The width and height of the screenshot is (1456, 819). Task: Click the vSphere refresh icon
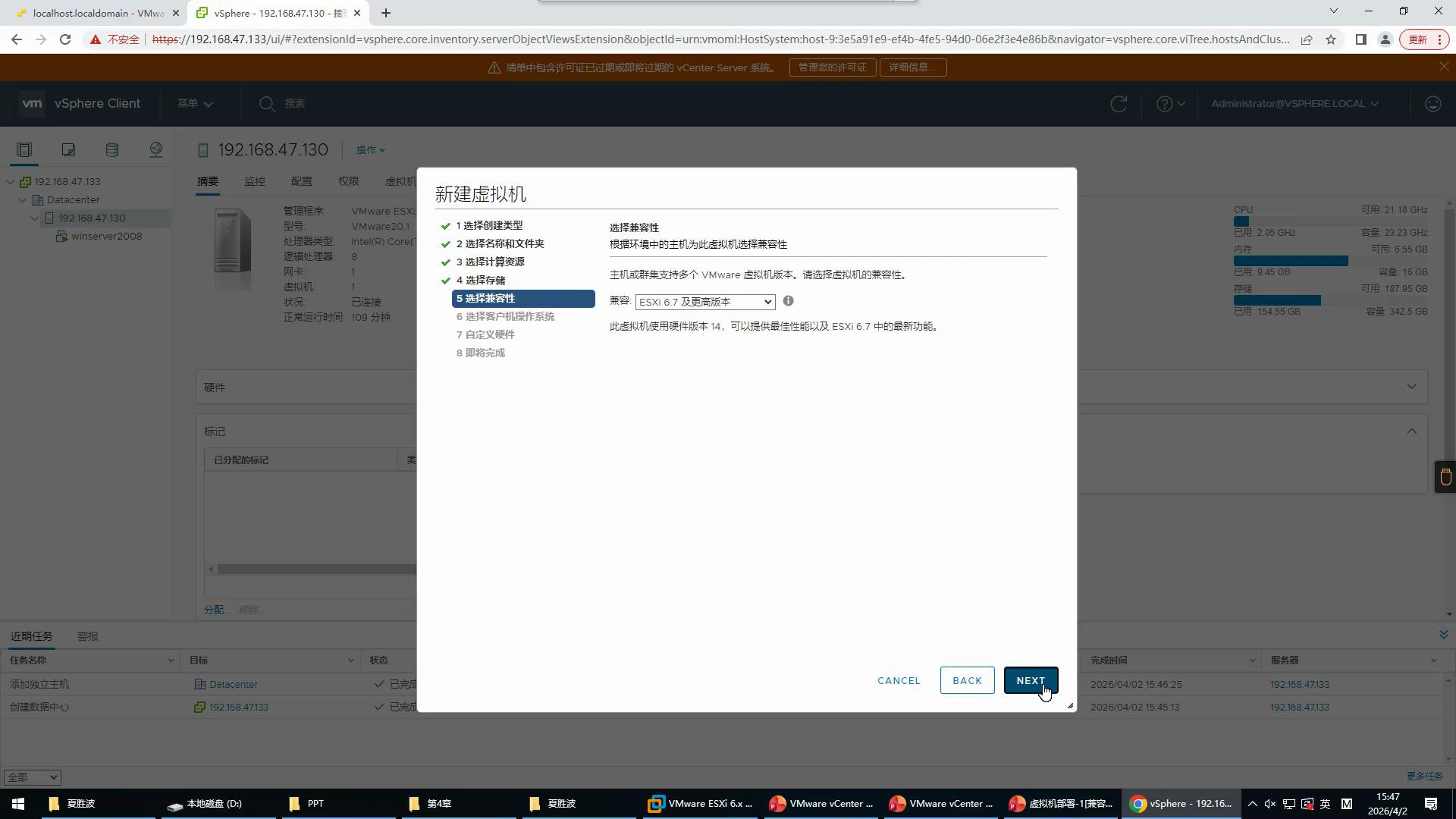tap(1119, 104)
